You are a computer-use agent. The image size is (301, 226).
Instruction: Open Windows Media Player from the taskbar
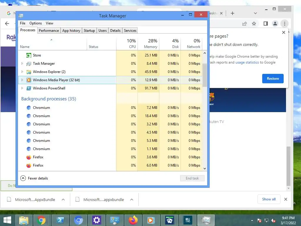click(x=151, y=220)
